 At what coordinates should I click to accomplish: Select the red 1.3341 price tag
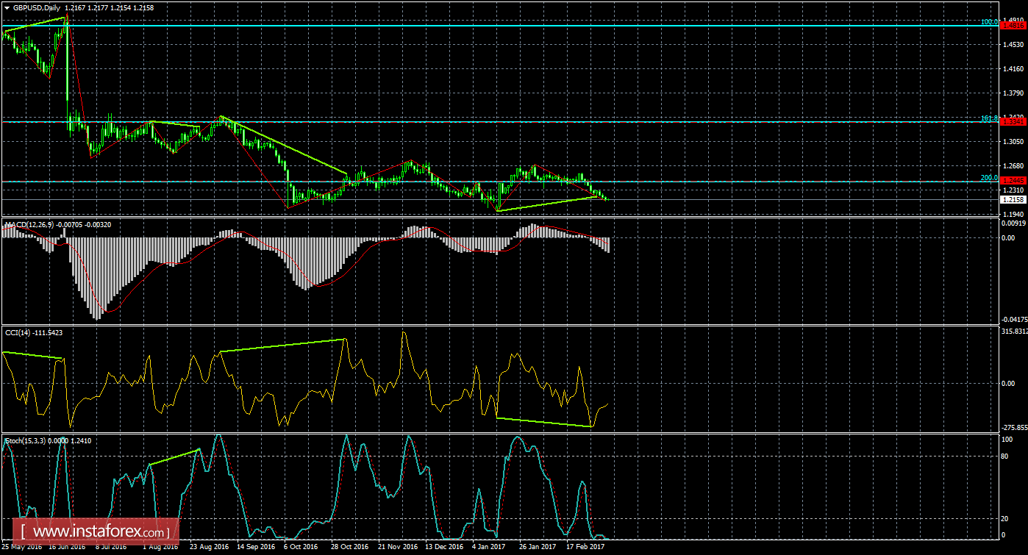[x=1014, y=122]
